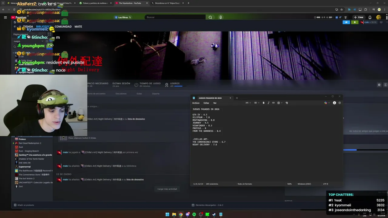Image resolution: width=388 pixels, height=218 pixels.
Task: Click the YouTube Buscar search field
Action: coord(176,17)
